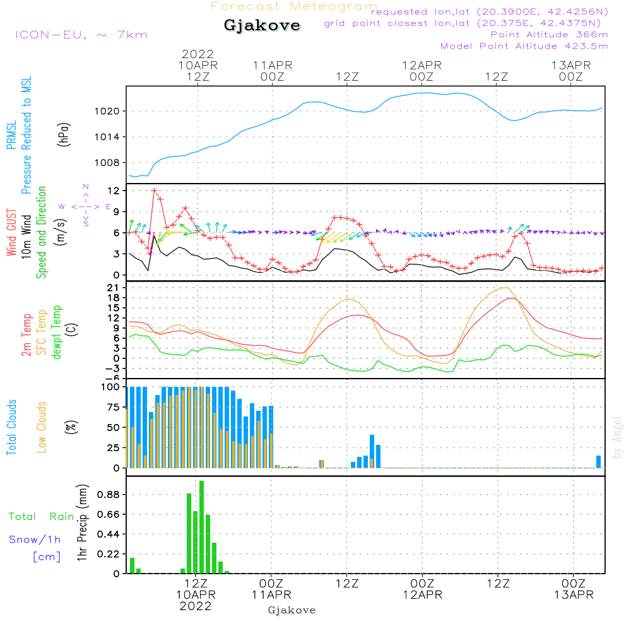
Task: Click the '(hPa)' unit label
Action: point(64,134)
